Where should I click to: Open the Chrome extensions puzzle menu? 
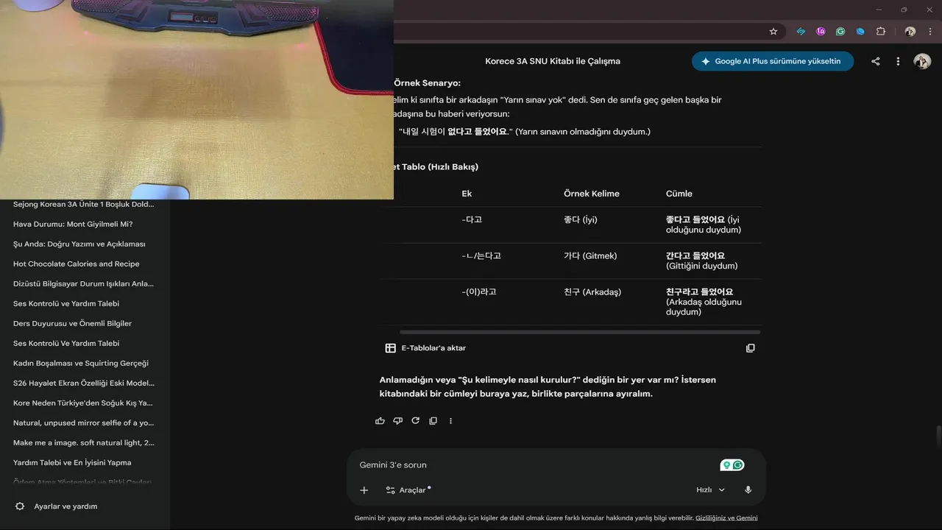click(881, 32)
